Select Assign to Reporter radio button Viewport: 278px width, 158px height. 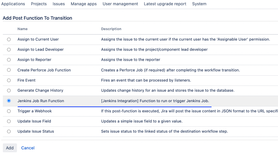pos(9,60)
